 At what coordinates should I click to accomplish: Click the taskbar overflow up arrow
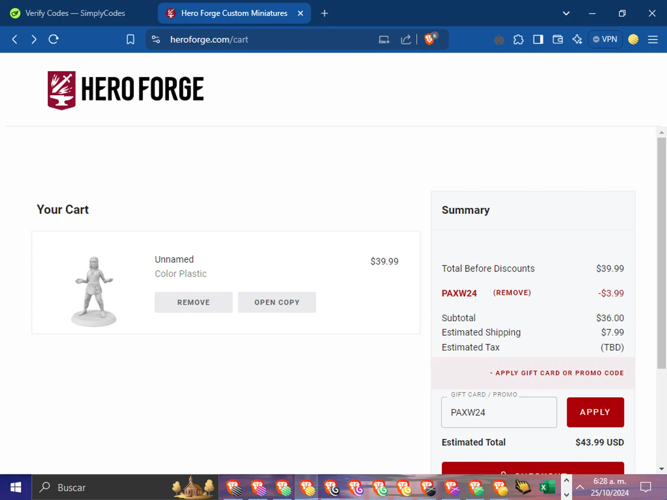click(567, 480)
